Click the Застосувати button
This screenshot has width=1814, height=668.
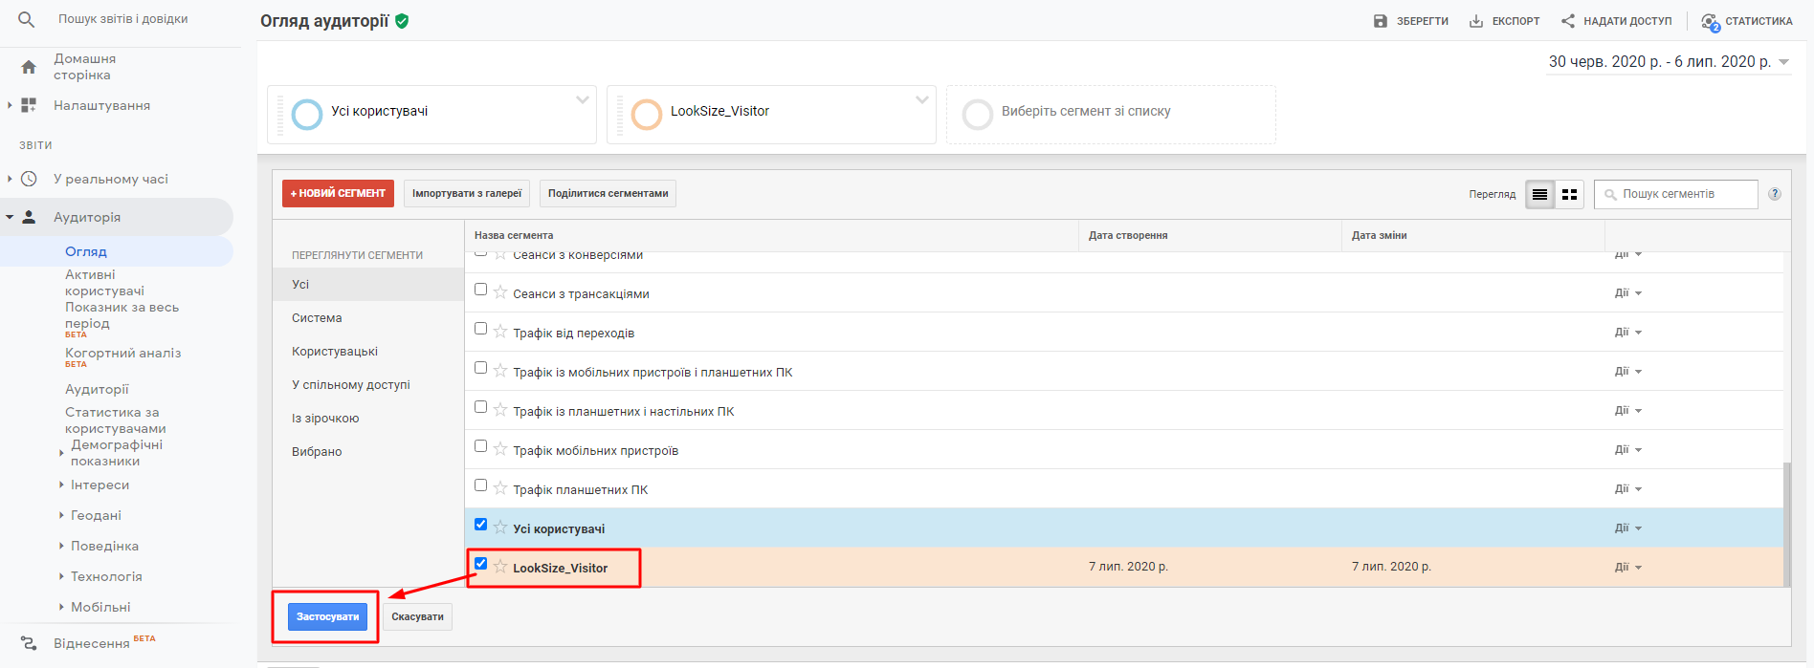(327, 616)
